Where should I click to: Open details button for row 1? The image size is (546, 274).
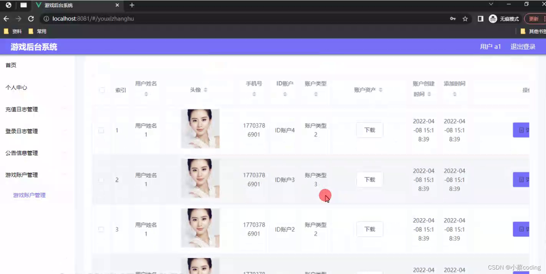click(521, 130)
